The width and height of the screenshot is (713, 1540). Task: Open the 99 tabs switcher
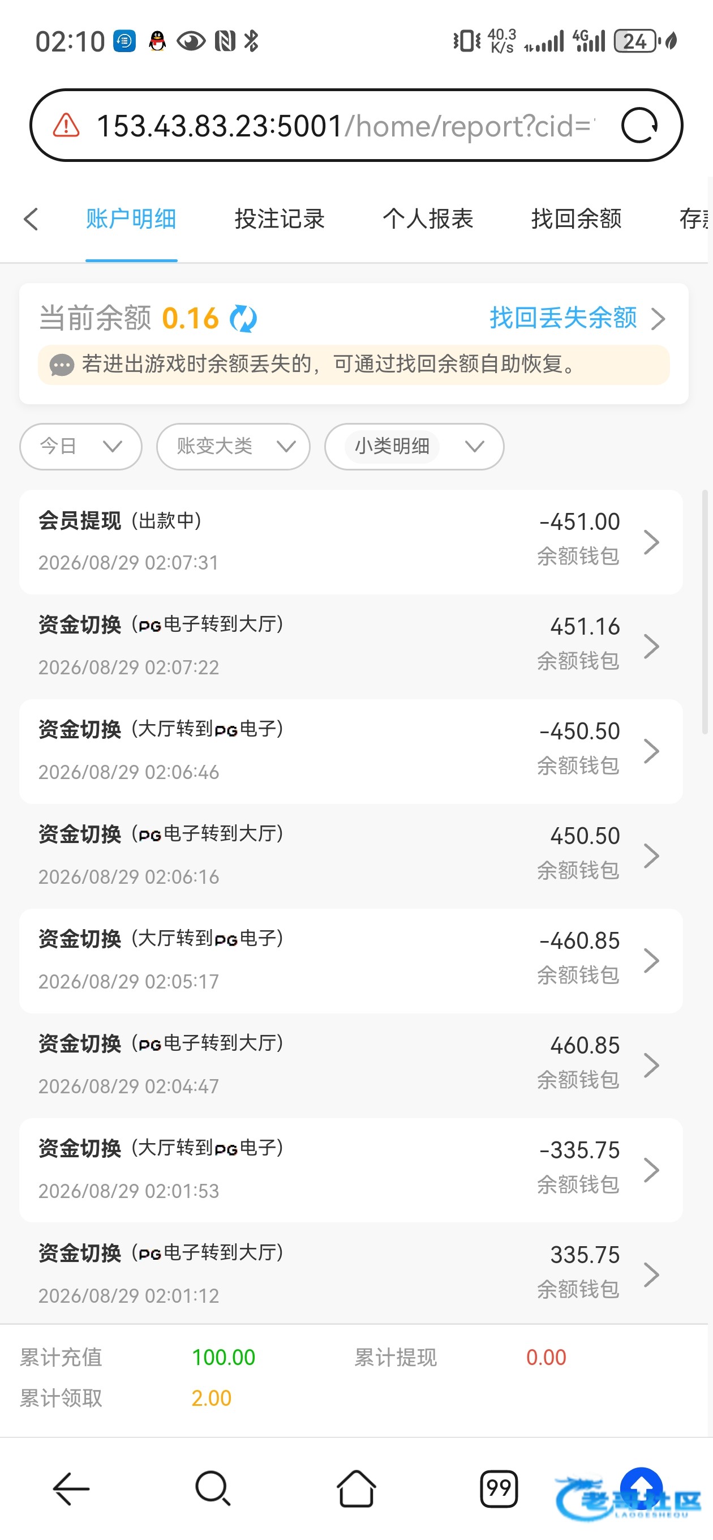499,1488
